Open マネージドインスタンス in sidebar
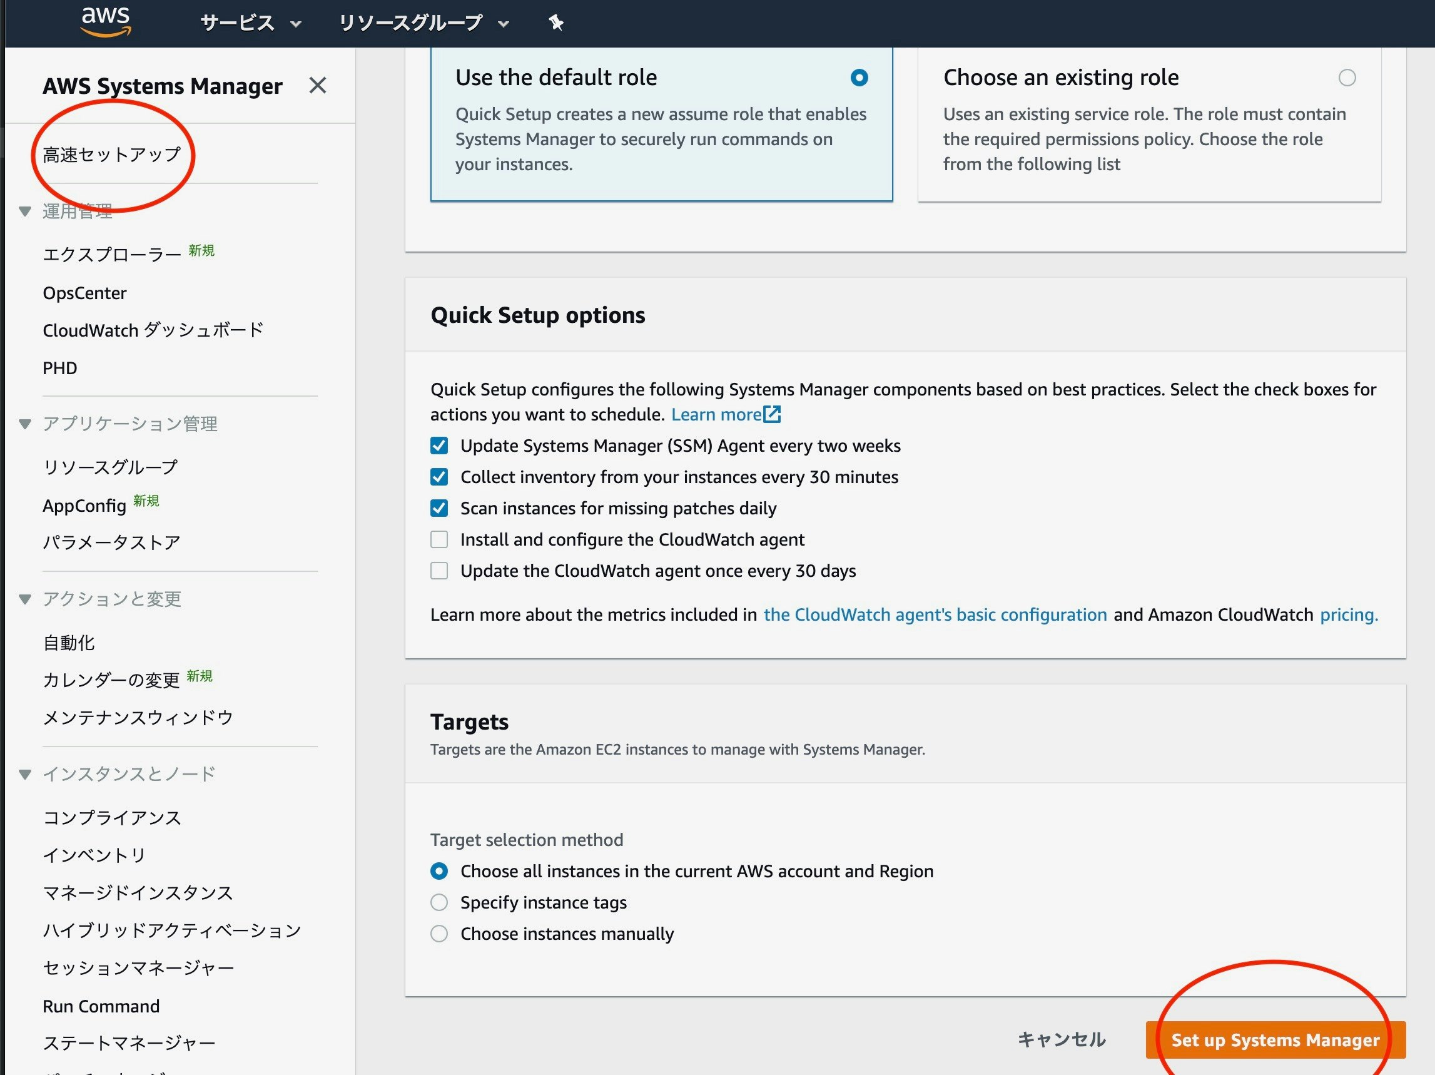The image size is (1435, 1075). (138, 893)
